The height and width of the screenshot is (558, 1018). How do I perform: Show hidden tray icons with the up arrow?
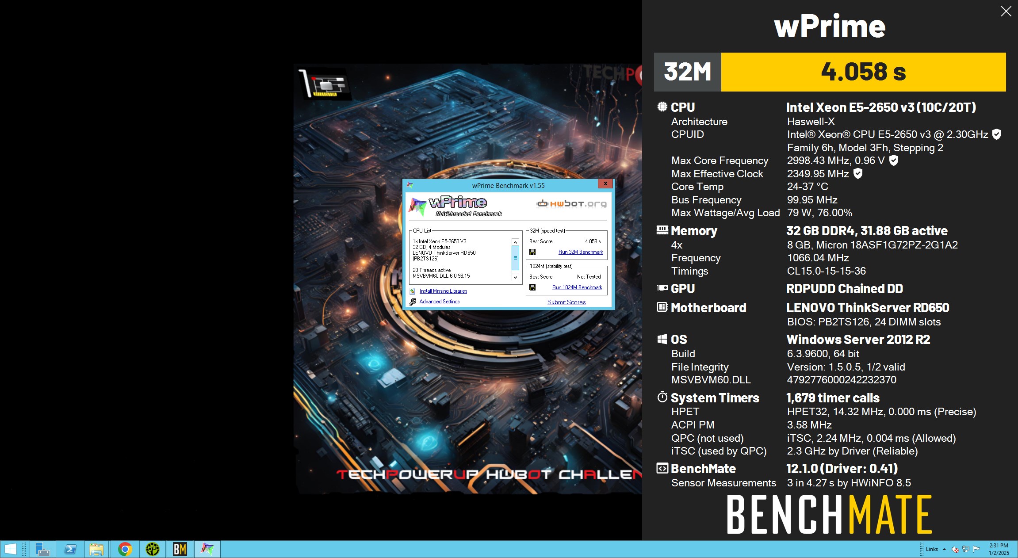point(944,549)
